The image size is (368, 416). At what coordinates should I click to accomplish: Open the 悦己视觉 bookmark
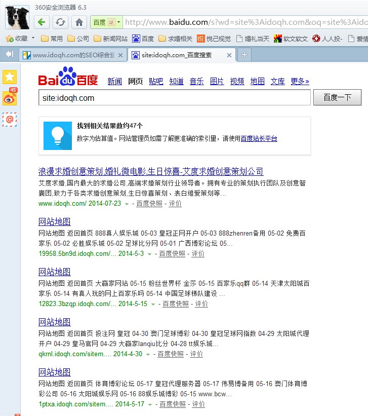click(214, 39)
